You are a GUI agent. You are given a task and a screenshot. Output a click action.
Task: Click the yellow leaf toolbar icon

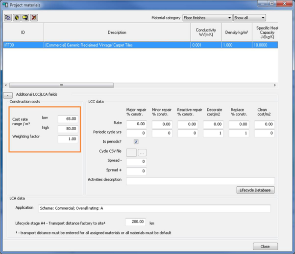click(17, 18)
